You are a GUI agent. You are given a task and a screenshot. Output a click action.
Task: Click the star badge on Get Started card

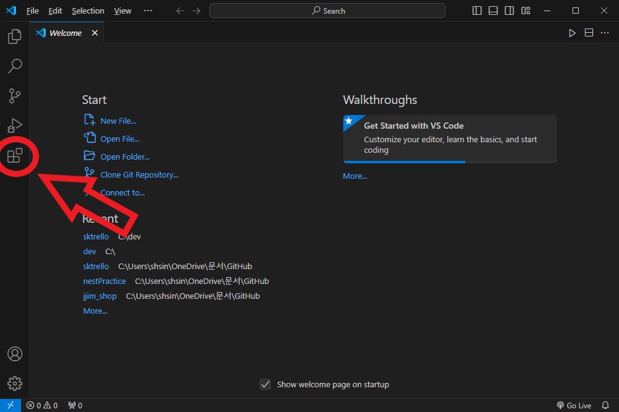[349, 121]
